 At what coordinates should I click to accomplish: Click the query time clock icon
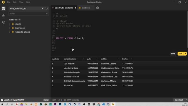pyautogui.click(x=65, y=100)
